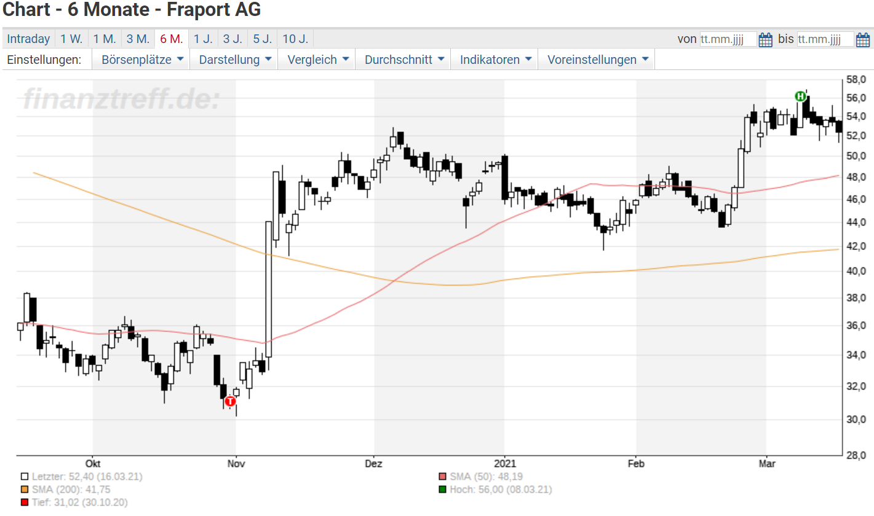The height and width of the screenshot is (516, 874).
Task: Click the red Tief legend swatch
Action: click(x=24, y=503)
